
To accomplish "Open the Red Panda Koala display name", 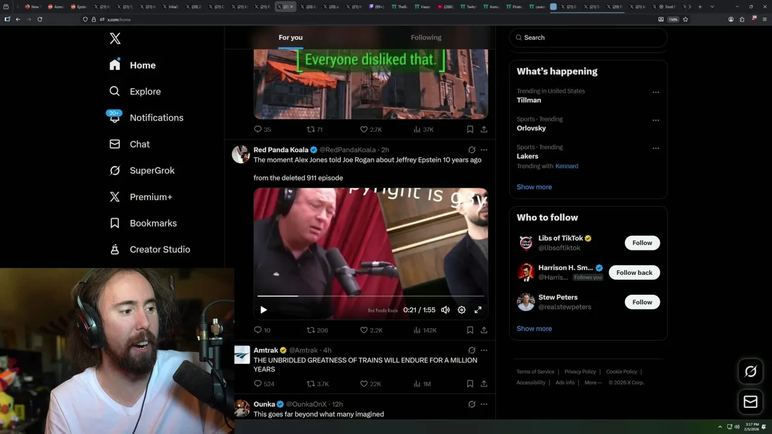I will pyautogui.click(x=281, y=149).
